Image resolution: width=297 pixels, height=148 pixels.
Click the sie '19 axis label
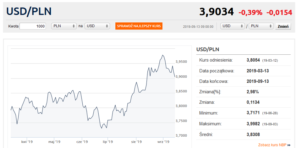[x=136, y=141]
